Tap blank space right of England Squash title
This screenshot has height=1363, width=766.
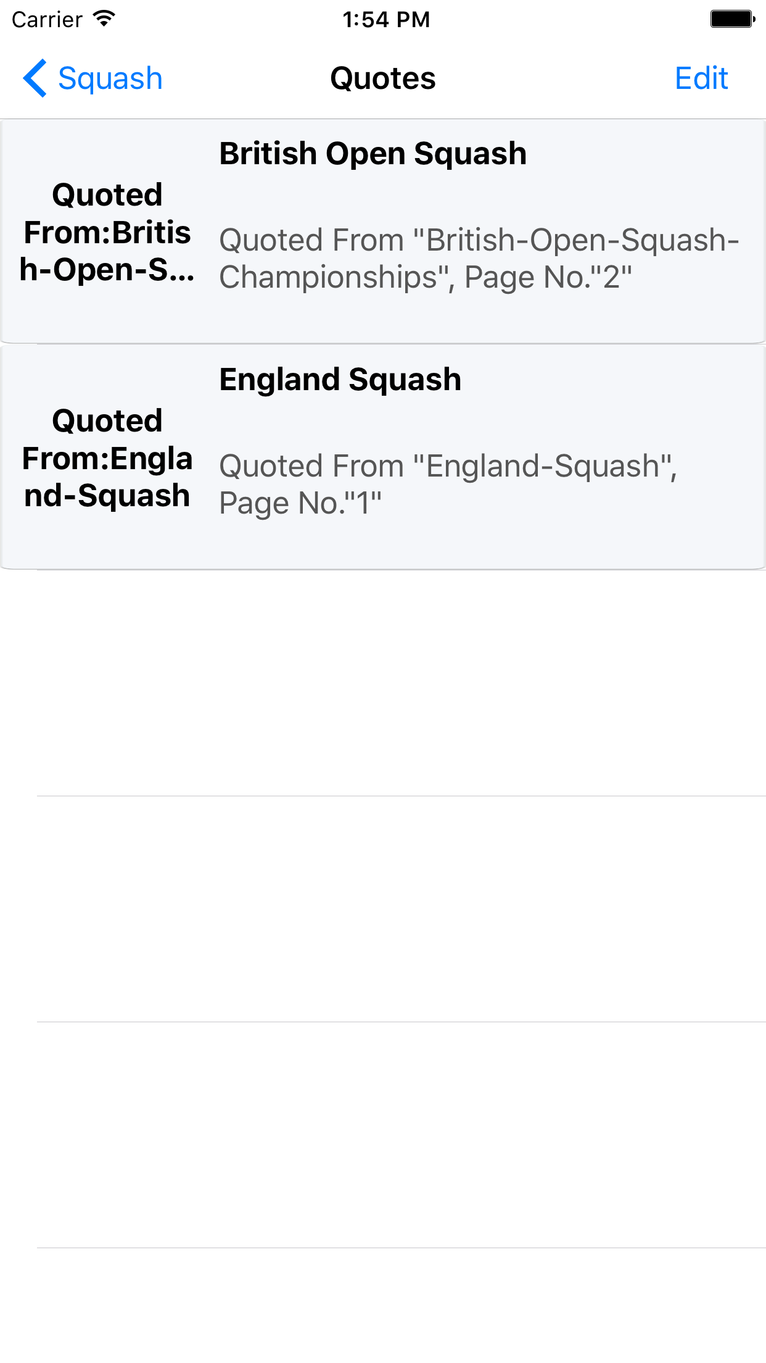[x=611, y=380]
